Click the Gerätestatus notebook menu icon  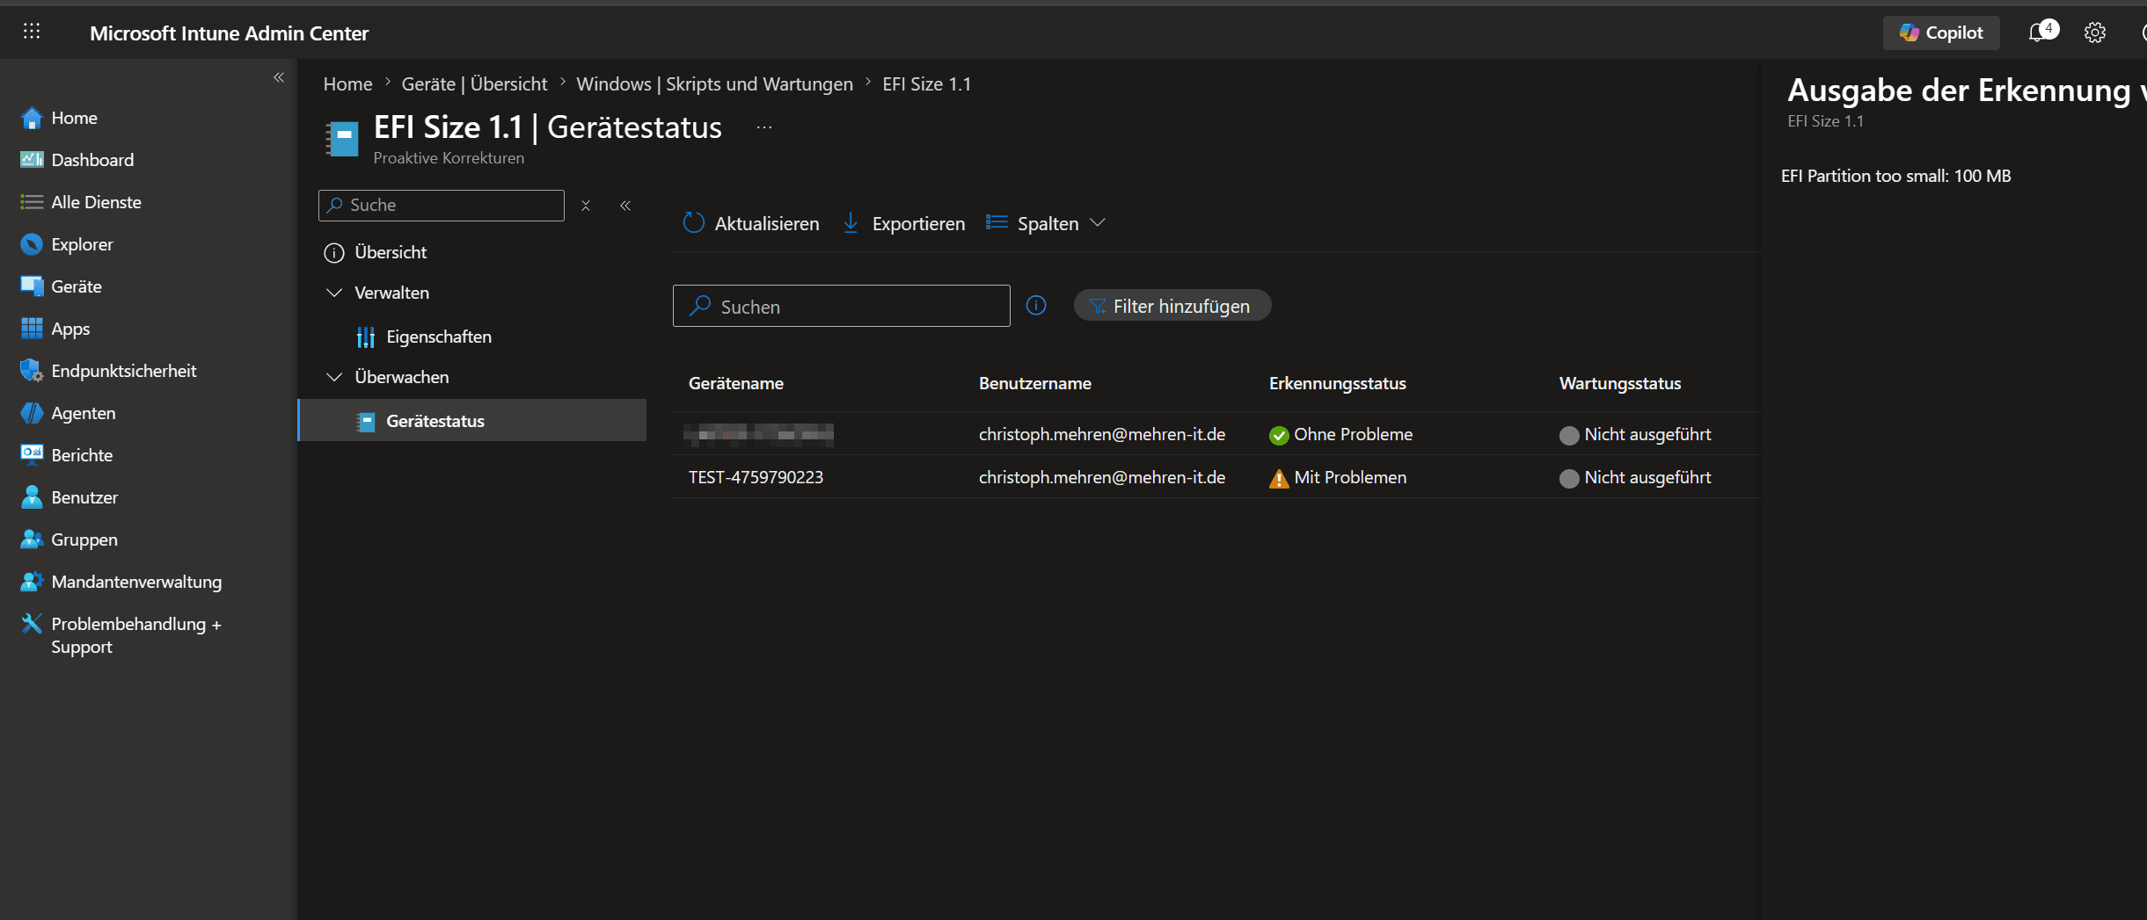366,422
